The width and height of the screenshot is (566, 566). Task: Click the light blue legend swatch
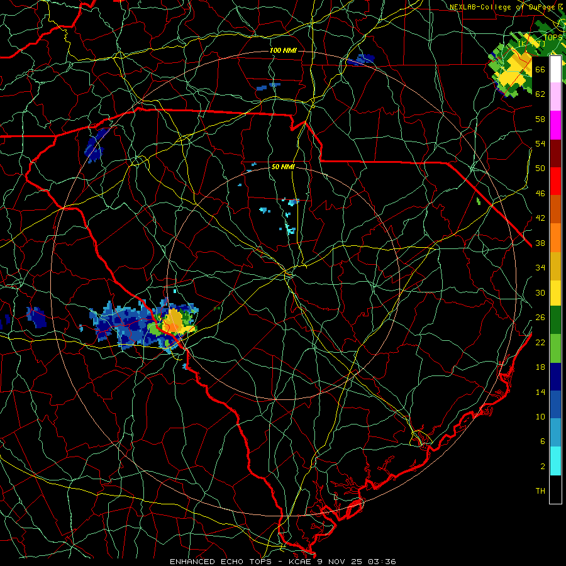pos(555,433)
